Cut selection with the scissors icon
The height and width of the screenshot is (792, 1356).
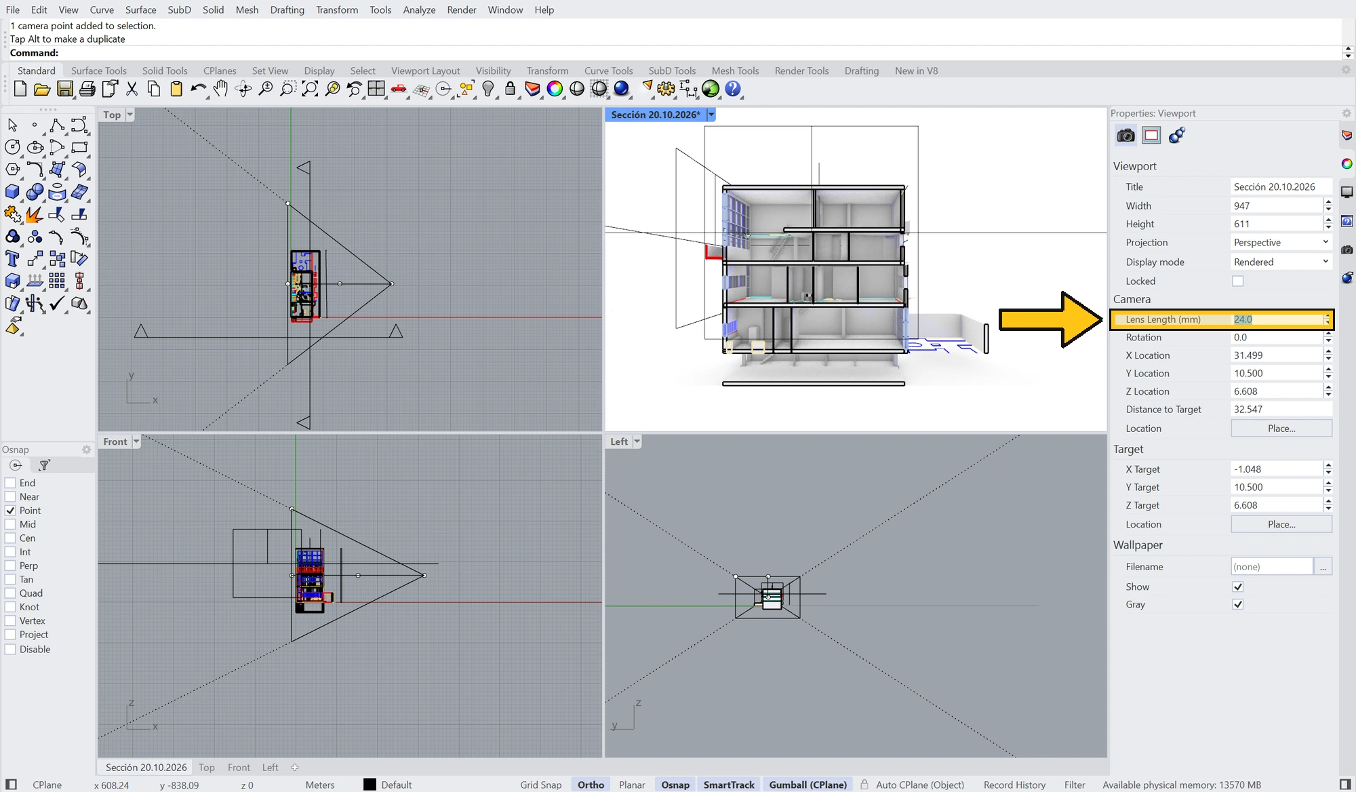pyautogui.click(x=132, y=89)
